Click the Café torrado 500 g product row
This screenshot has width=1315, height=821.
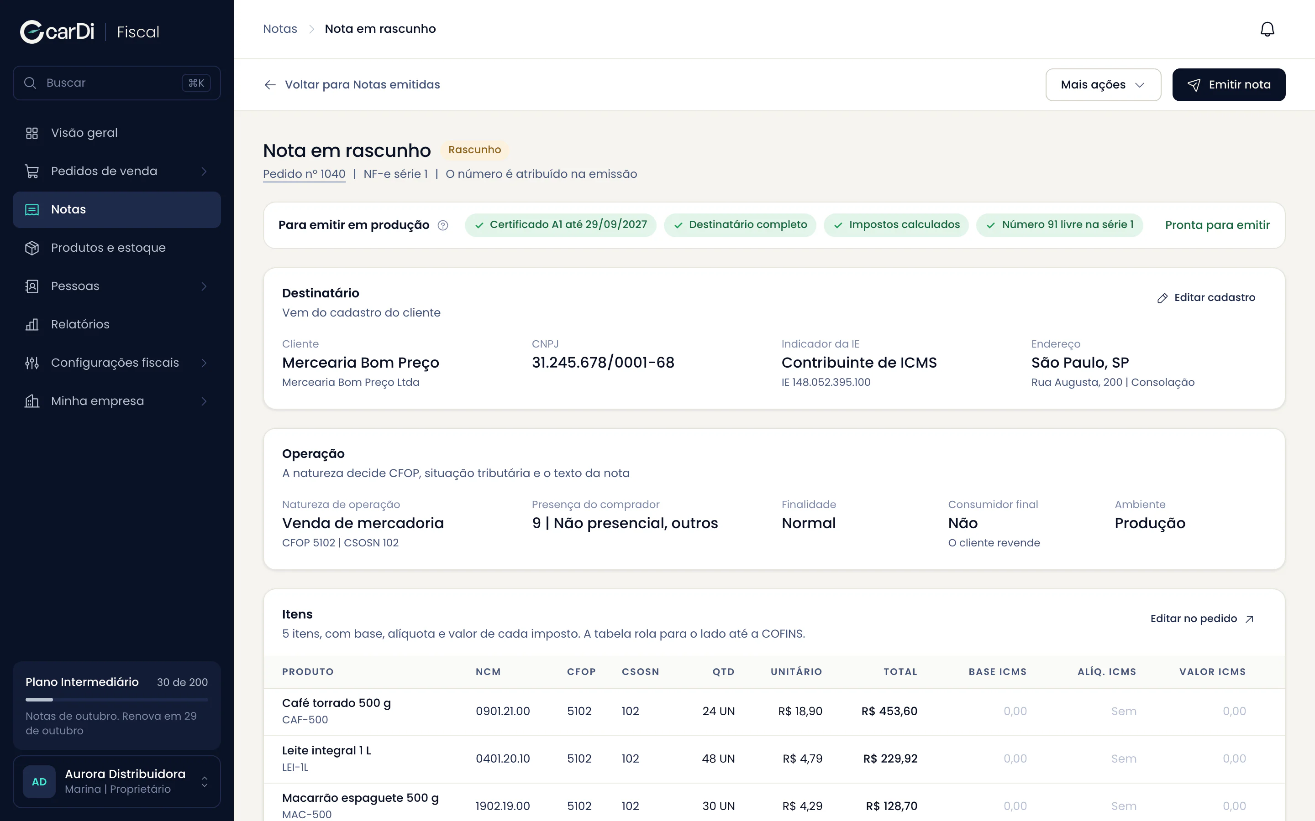pyautogui.click(x=774, y=712)
